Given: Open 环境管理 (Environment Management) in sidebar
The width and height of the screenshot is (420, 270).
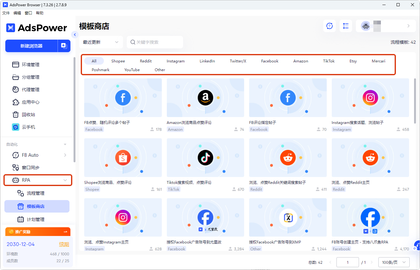Looking at the screenshot, I should point(31,65).
